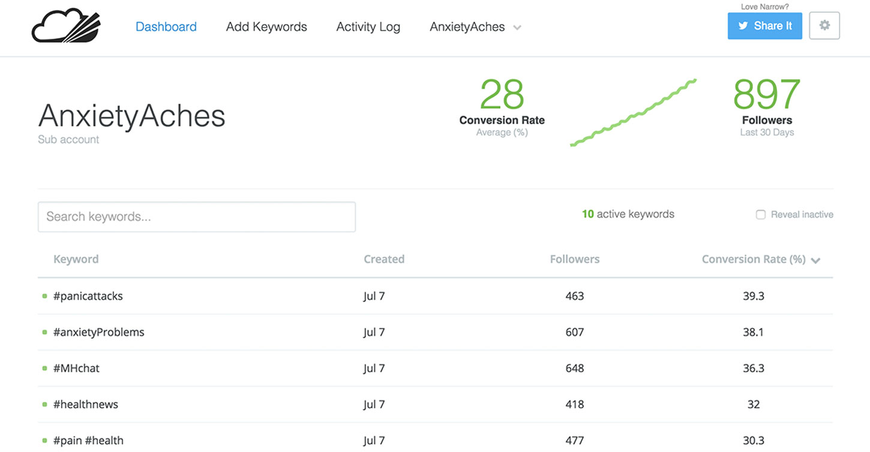Click the green followers growth chart
The height and width of the screenshot is (452, 870).
633,112
